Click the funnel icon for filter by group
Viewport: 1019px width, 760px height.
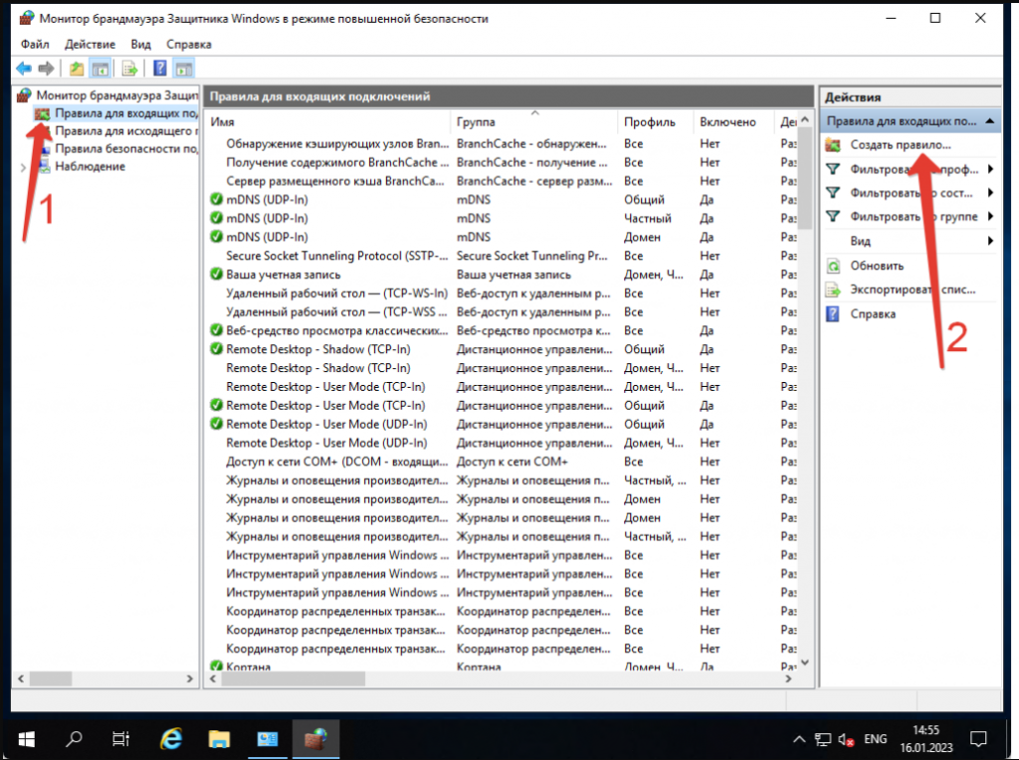click(833, 216)
